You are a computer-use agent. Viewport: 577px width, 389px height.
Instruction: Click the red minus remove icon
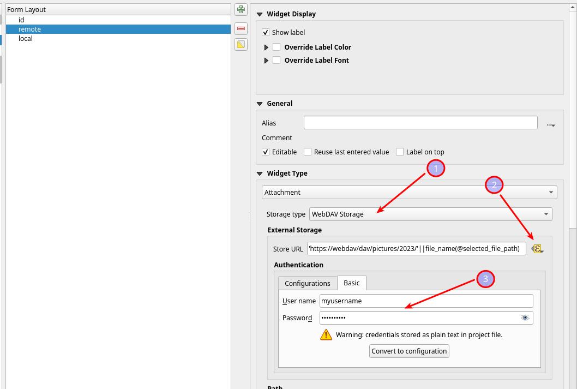tap(241, 28)
